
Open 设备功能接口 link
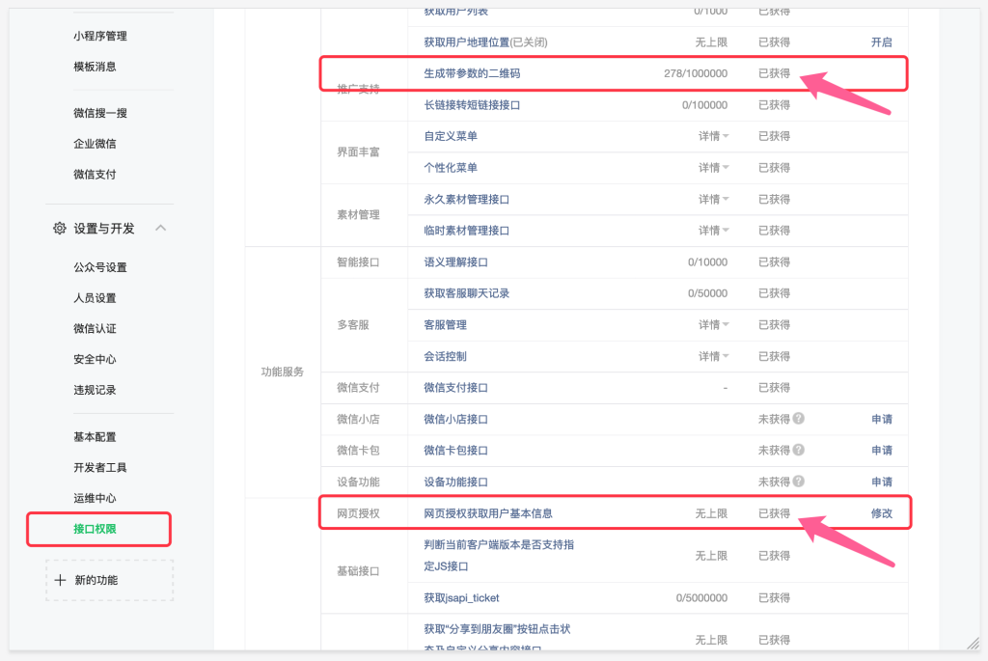[455, 482]
